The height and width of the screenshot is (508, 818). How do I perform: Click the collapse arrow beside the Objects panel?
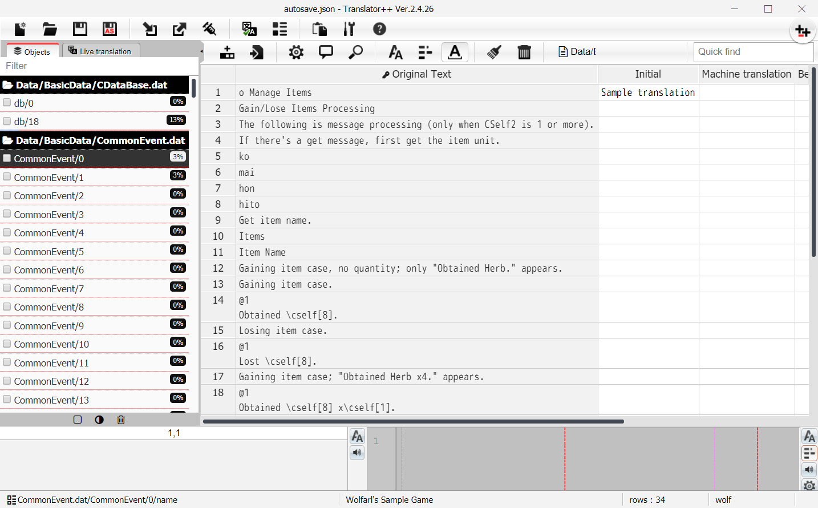[201, 50]
